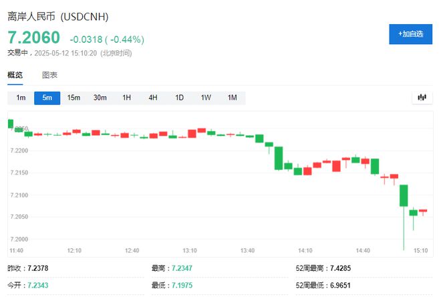Click the 52周最高 value 7.4285
441x297 pixels.
[x=340, y=268]
